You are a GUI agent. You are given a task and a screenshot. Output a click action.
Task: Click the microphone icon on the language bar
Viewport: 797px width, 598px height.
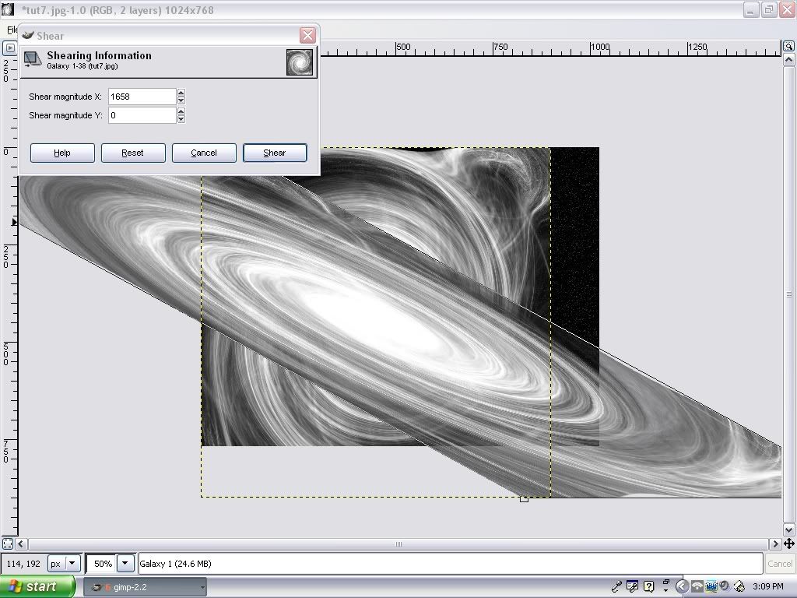pos(616,586)
